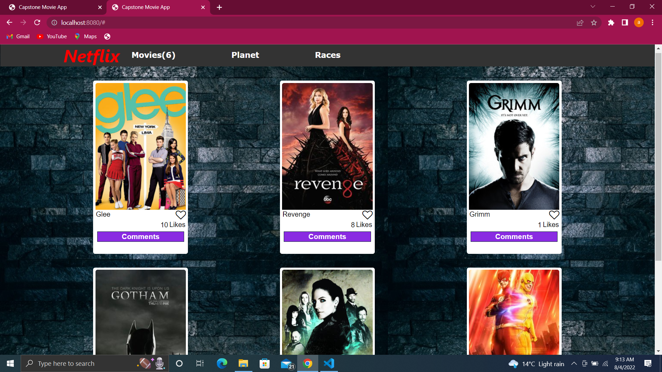Open the Chrome extensions puzzle icon
Viewport: 662px width, 372px height.
(611, 23)
